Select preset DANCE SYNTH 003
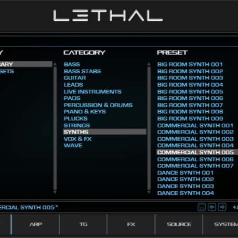 186,186
